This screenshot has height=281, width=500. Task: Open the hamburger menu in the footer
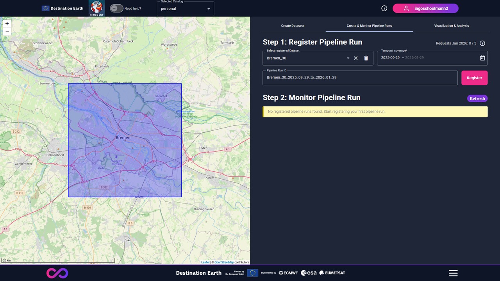click(453, 273)
